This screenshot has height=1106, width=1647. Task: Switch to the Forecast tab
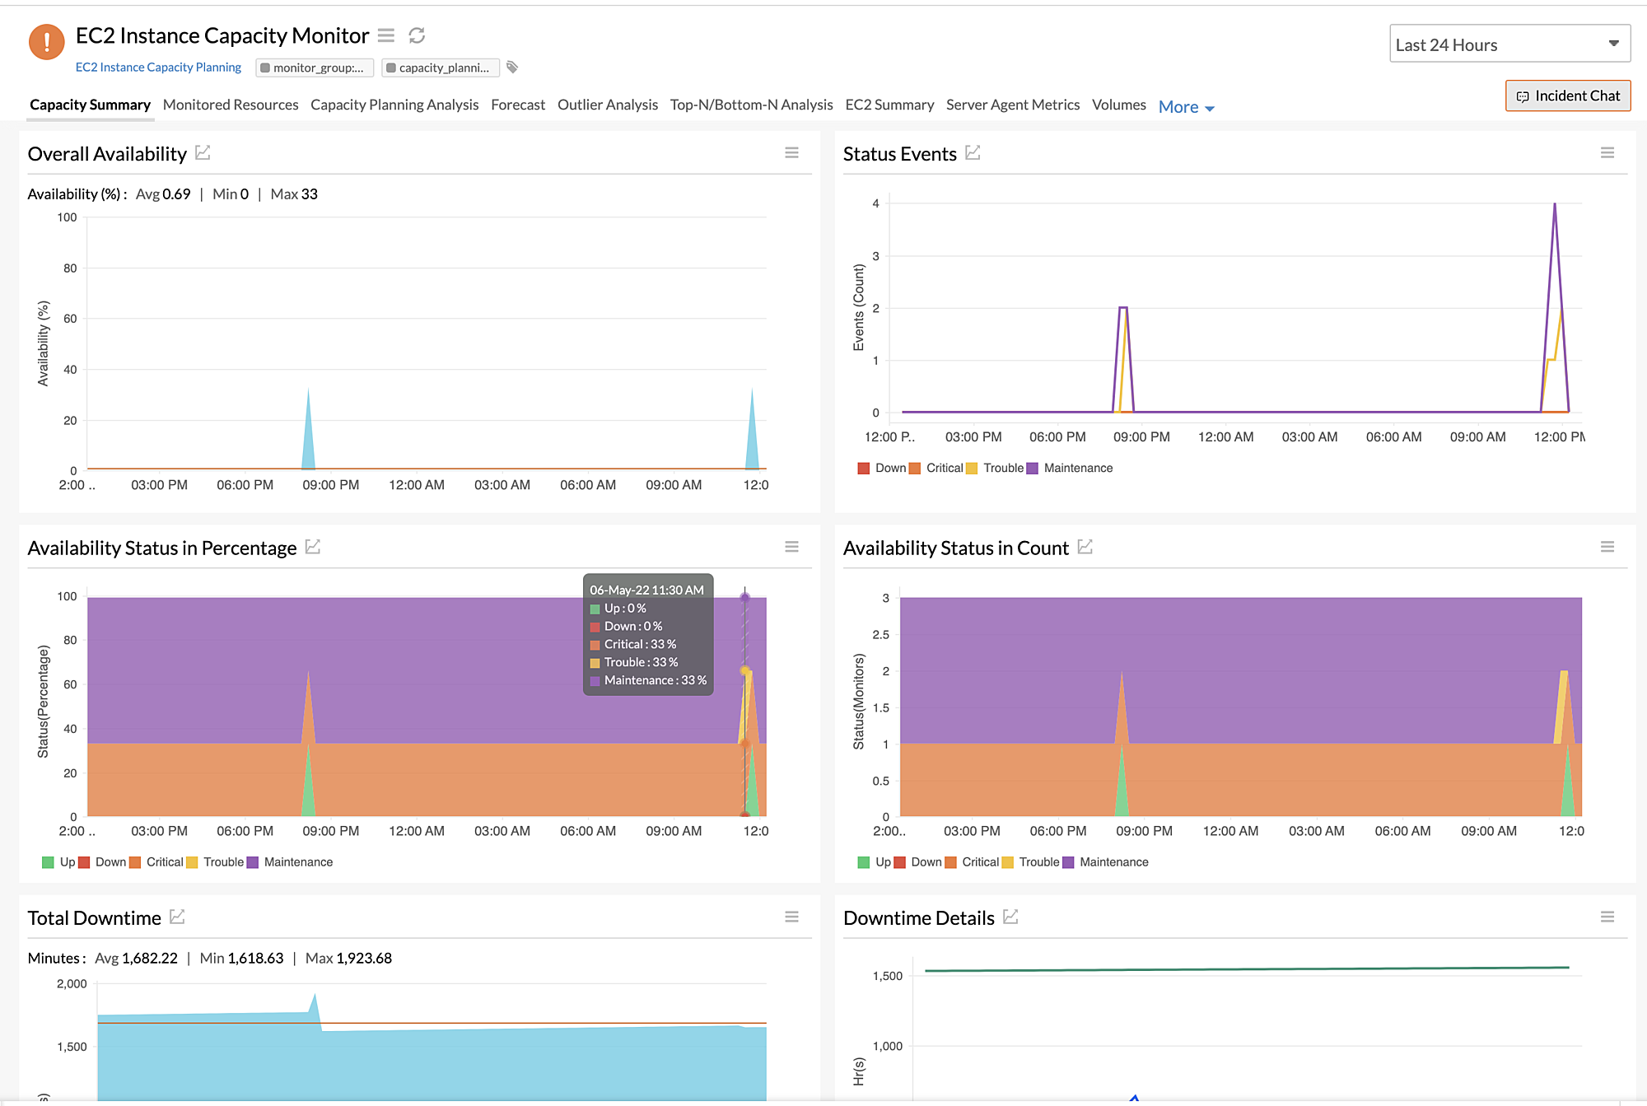[517, 105]
